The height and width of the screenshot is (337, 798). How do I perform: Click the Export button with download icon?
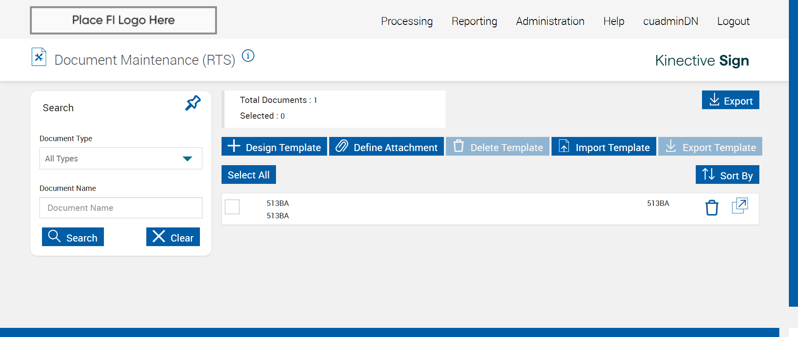point(730,100)
